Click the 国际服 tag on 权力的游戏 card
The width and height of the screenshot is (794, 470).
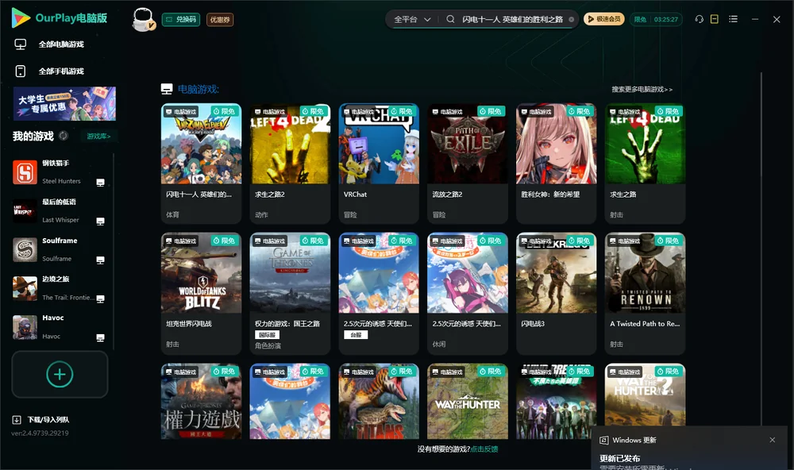click(267, 335)
